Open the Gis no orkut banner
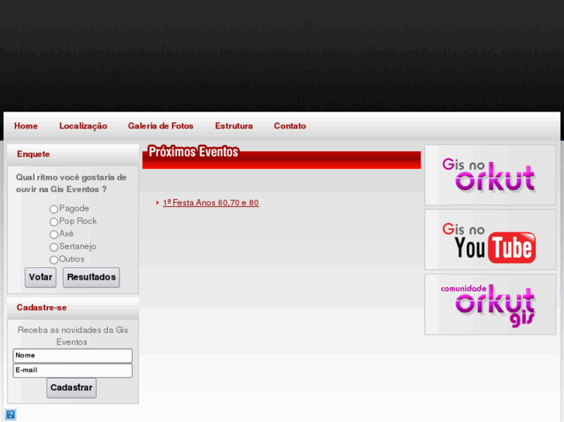This screenshot has height=422, width=564. 490,175
